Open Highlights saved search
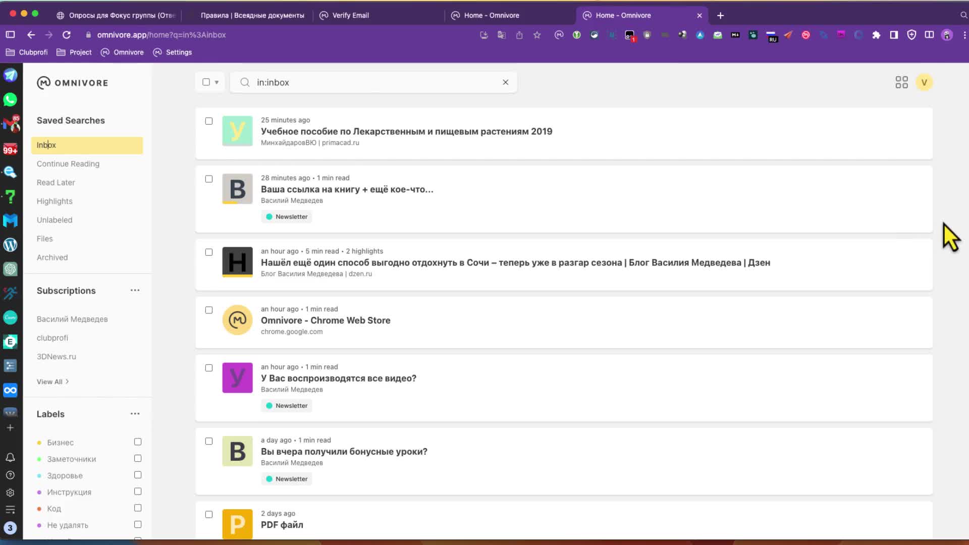The width and height of the screenshot is (969, 545). pos(55,201)
